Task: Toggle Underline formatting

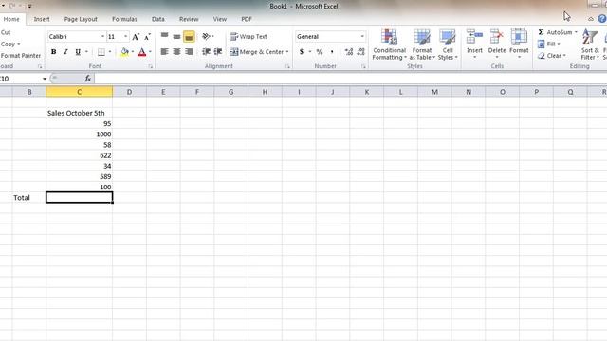Action: pyautogui.click(x=78, y=52)
